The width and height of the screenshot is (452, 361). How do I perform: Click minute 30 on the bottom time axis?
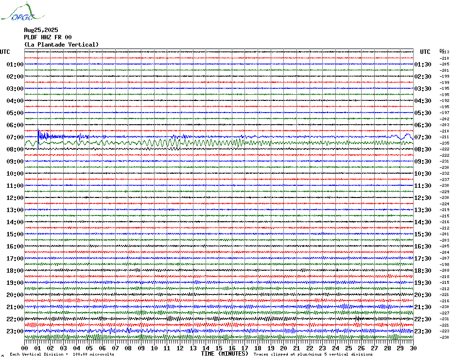pyautogui.click(x=413, y=348)
